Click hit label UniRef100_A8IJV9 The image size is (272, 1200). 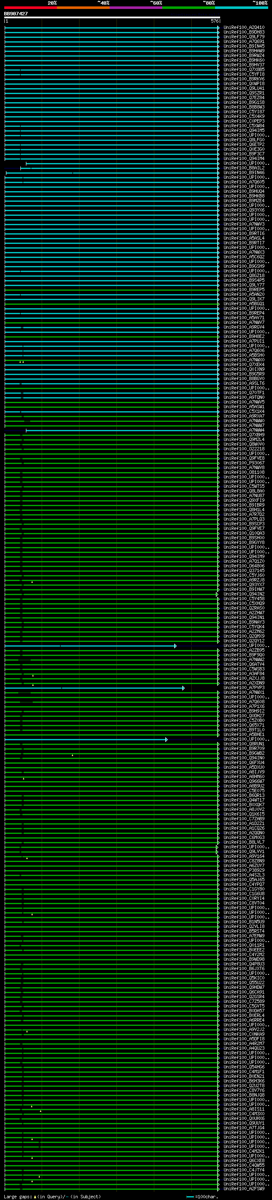pyautogui.click(x=244, y=772)
